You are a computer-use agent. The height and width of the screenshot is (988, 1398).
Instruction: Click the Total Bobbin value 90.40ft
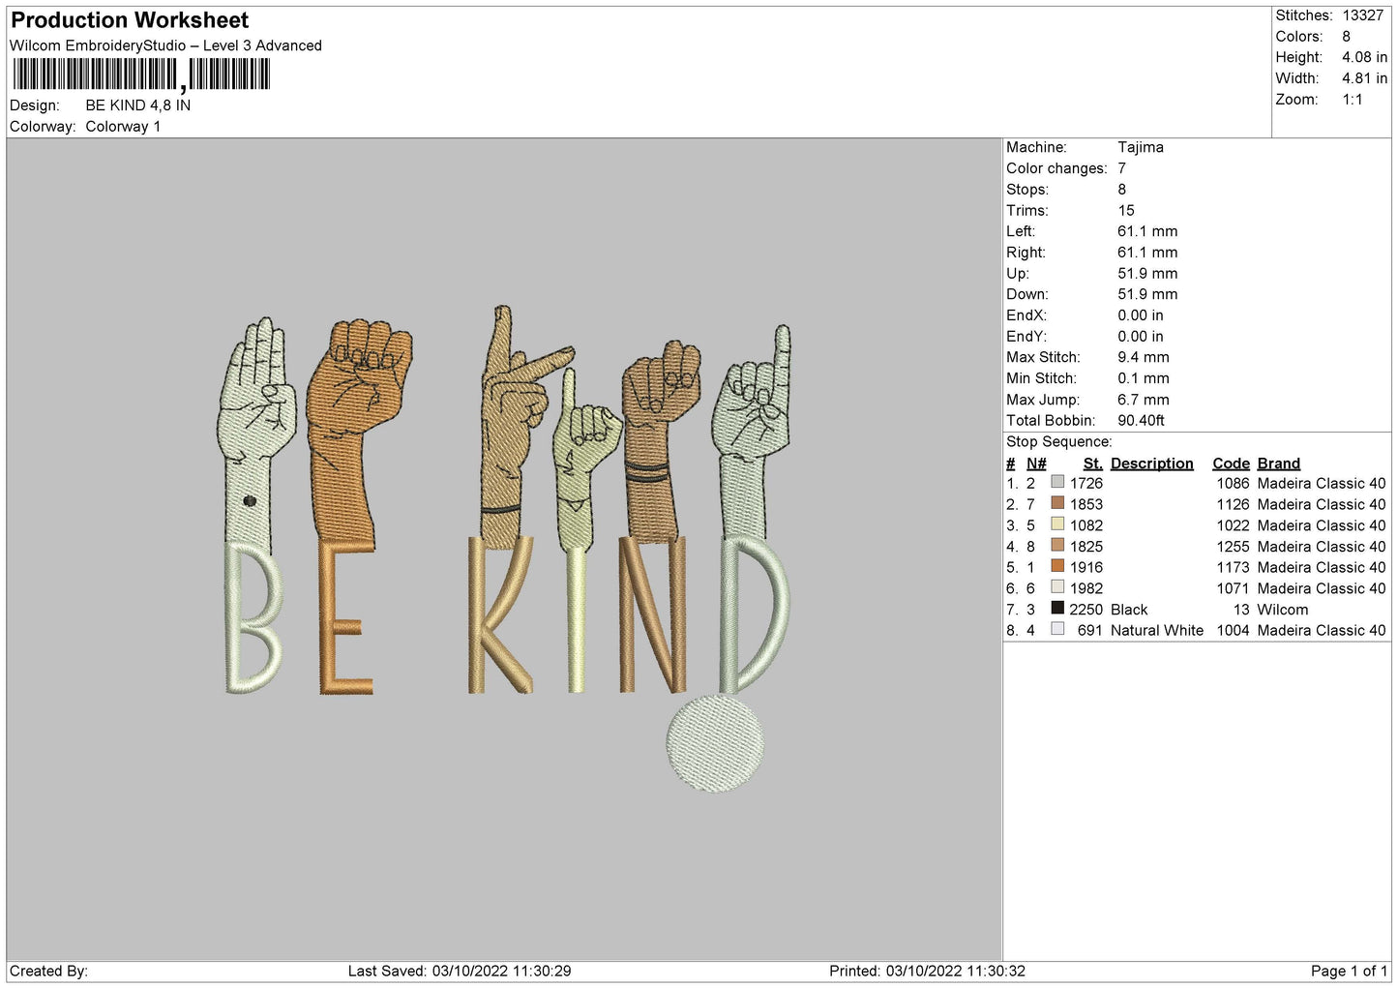[1141, 421]
